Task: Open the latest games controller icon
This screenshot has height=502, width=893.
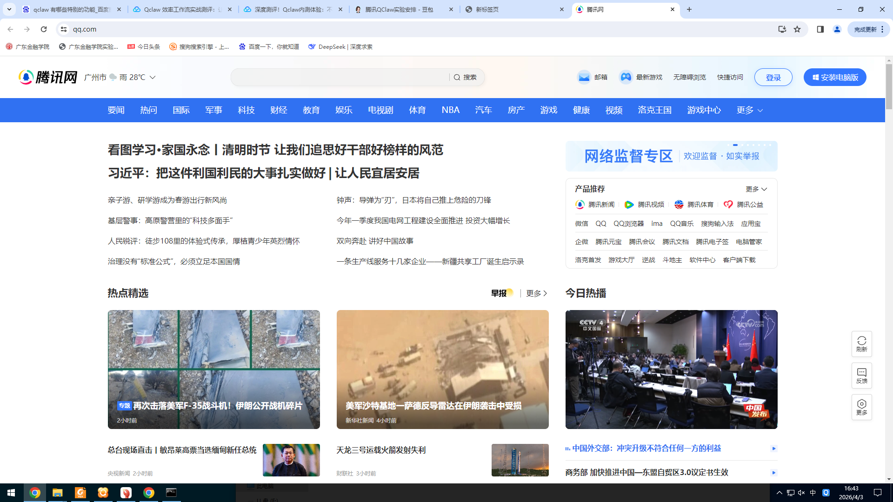Action: (626, 77)
